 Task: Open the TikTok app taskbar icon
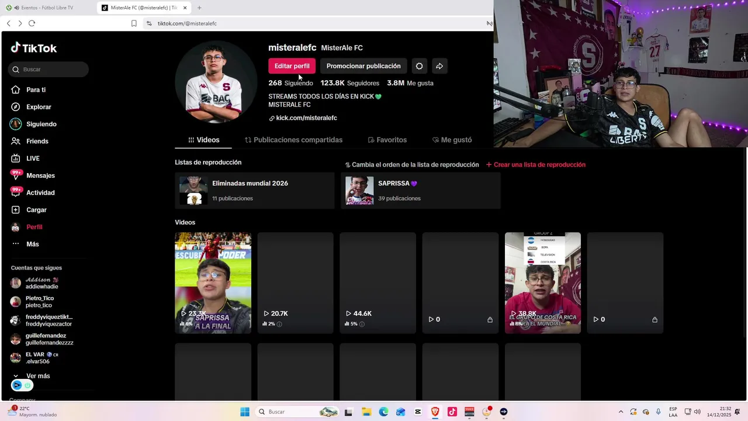tap(452, 412)
